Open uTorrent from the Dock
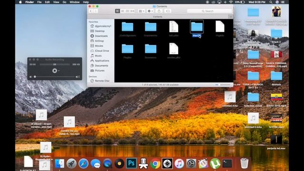This screenshot has width=304, height=171. [x=215, y=163]
